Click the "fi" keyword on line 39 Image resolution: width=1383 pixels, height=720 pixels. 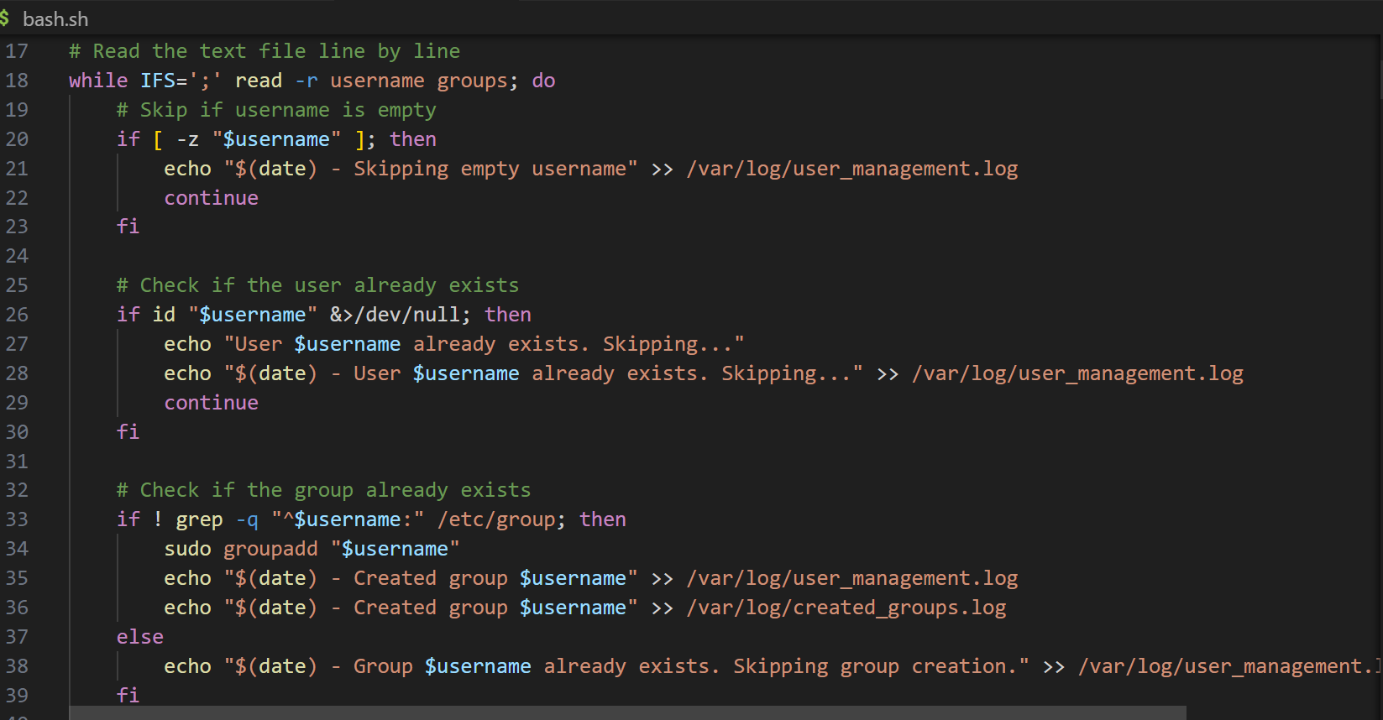(x=128, y=696)
